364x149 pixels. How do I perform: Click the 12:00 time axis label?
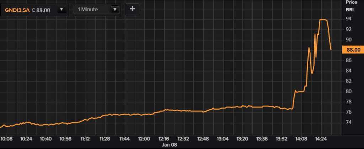coord(144,138)
